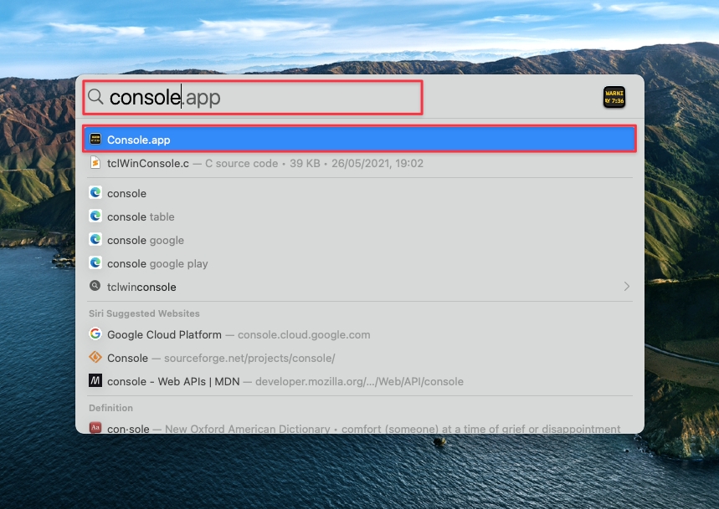The height and width of the screenshot is (509, 719).
Task: Click the Edge icon beside "console table"
Action: point(95,216)
